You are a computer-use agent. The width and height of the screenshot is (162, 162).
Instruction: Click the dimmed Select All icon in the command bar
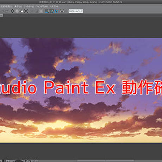[x=31, y=11]
